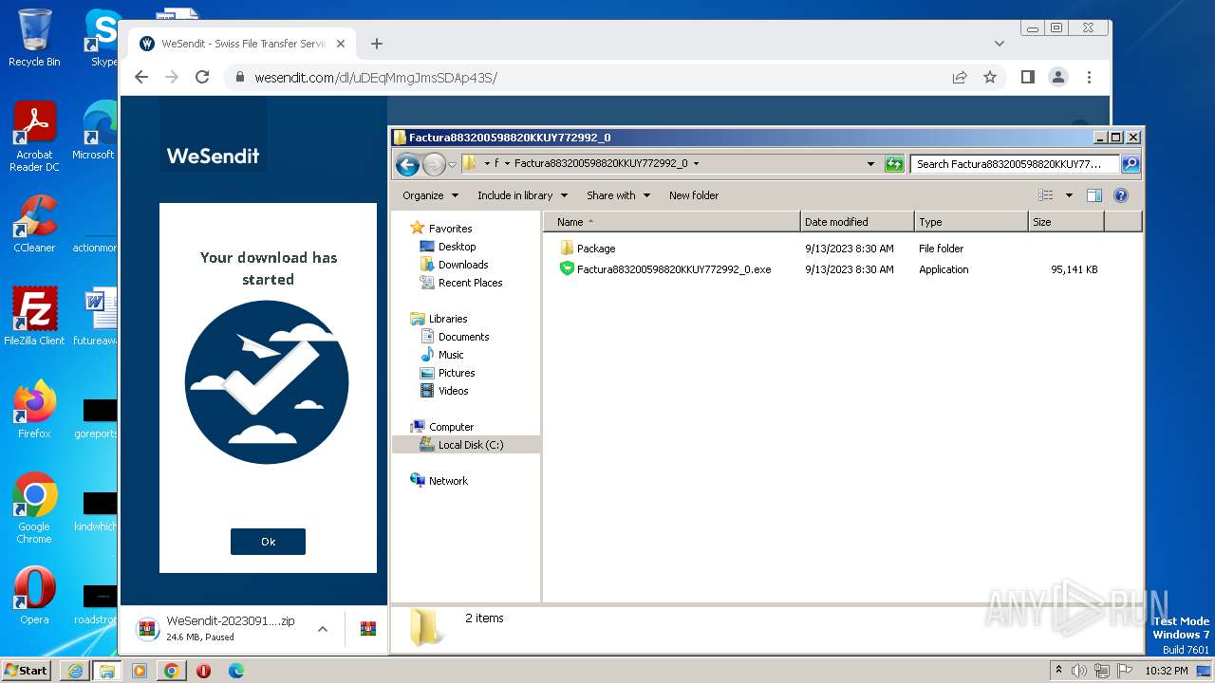This screenshot has width=1215, height=683.
Task: Click Firefox desktop icon
Action: (x=34, y=409)
